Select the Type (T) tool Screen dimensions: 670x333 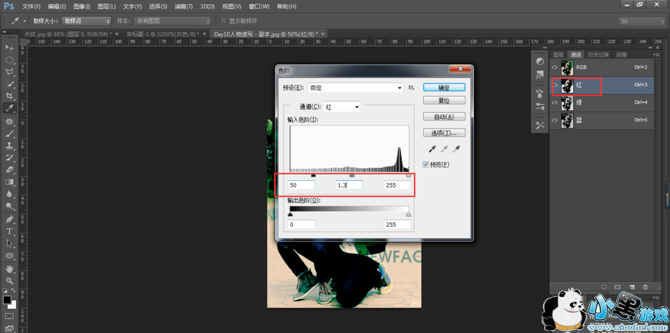9,232
